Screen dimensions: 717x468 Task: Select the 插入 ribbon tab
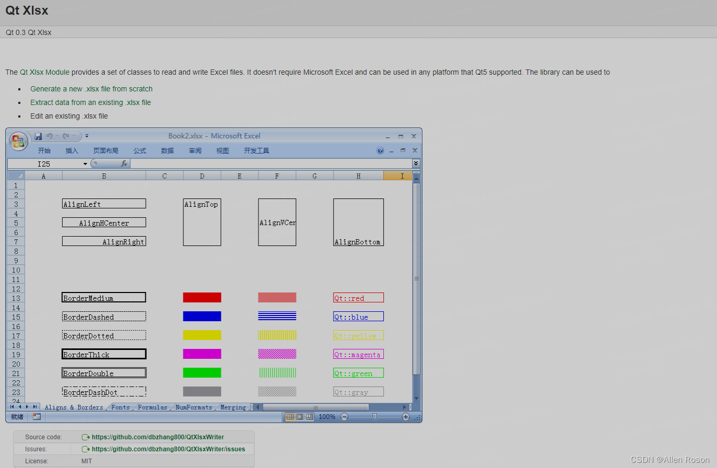tap(72, 150)
